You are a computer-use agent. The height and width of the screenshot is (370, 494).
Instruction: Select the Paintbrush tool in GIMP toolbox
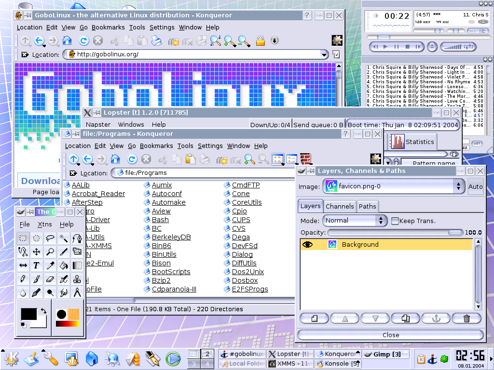(37, 279)
